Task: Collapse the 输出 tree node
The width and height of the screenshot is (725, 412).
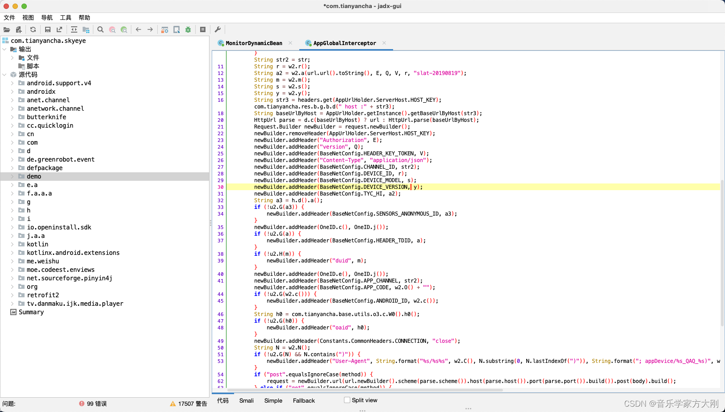Action: [4, 49]
